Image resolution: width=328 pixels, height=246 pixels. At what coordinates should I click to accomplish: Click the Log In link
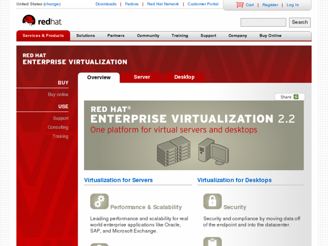(292, 5)
